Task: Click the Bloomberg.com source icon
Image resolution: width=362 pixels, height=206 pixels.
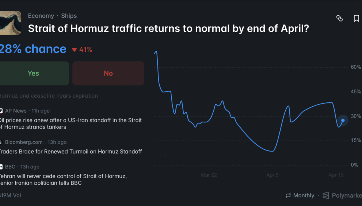Action: pos(1,142)
